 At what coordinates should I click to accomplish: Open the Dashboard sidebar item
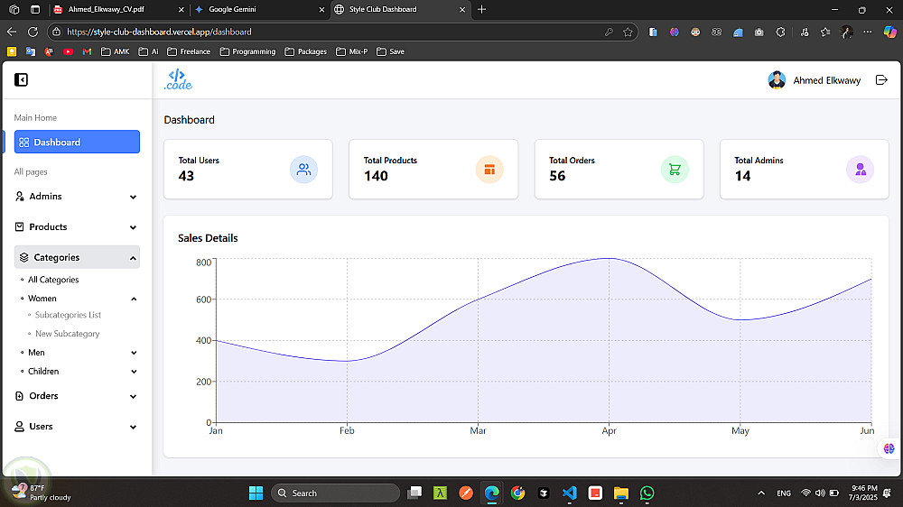pos(77,142)
